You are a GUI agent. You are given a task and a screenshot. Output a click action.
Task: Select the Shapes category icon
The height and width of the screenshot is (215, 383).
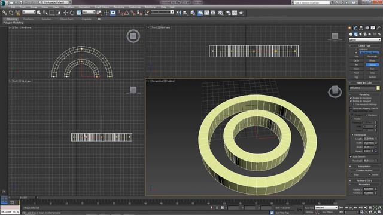coord(355,35)
